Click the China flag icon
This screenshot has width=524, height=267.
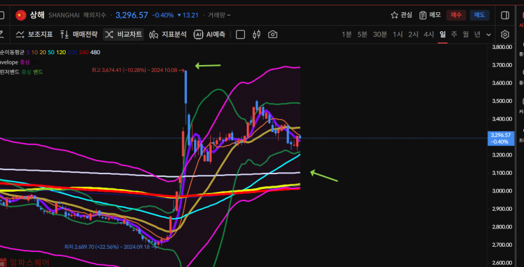(x=21, y=15)
